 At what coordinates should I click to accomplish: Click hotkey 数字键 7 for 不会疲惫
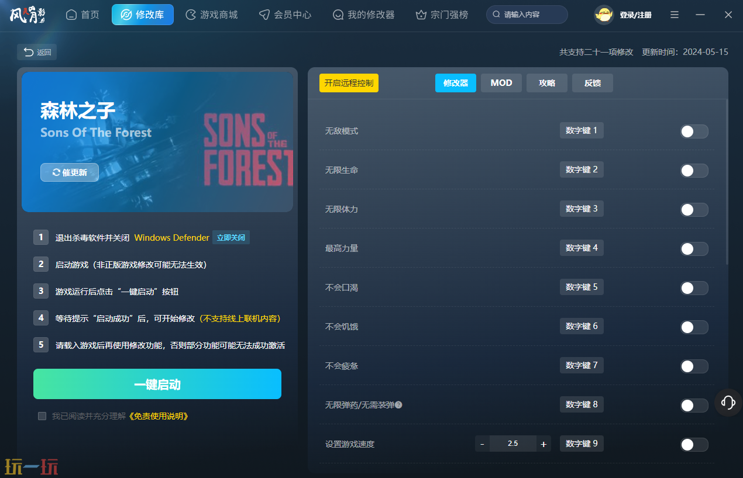[582, 365]
